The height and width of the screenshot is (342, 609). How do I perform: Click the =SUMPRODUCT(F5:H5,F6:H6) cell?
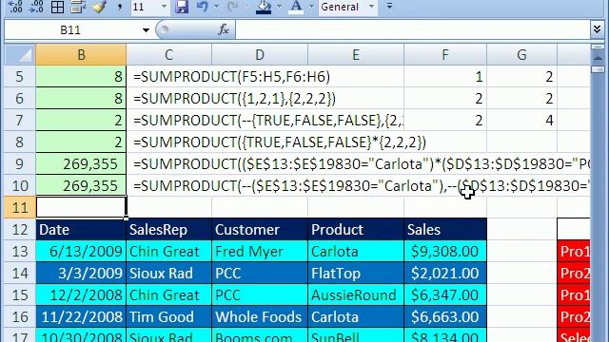(231, 77)
